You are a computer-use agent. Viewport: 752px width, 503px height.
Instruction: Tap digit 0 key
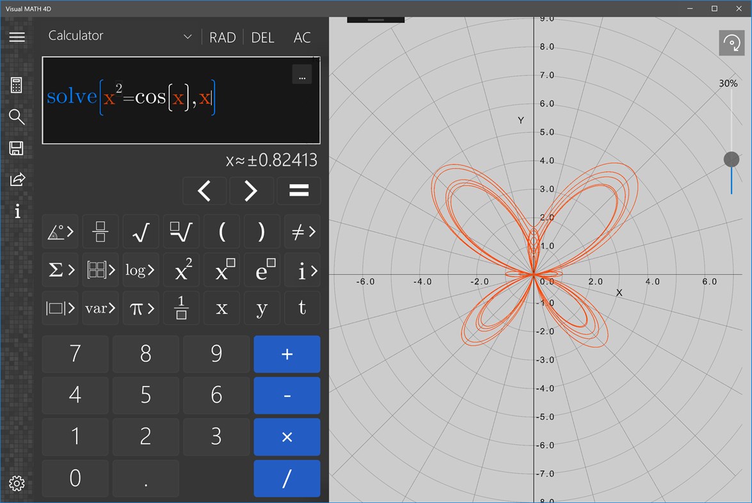tap(75, 478)
